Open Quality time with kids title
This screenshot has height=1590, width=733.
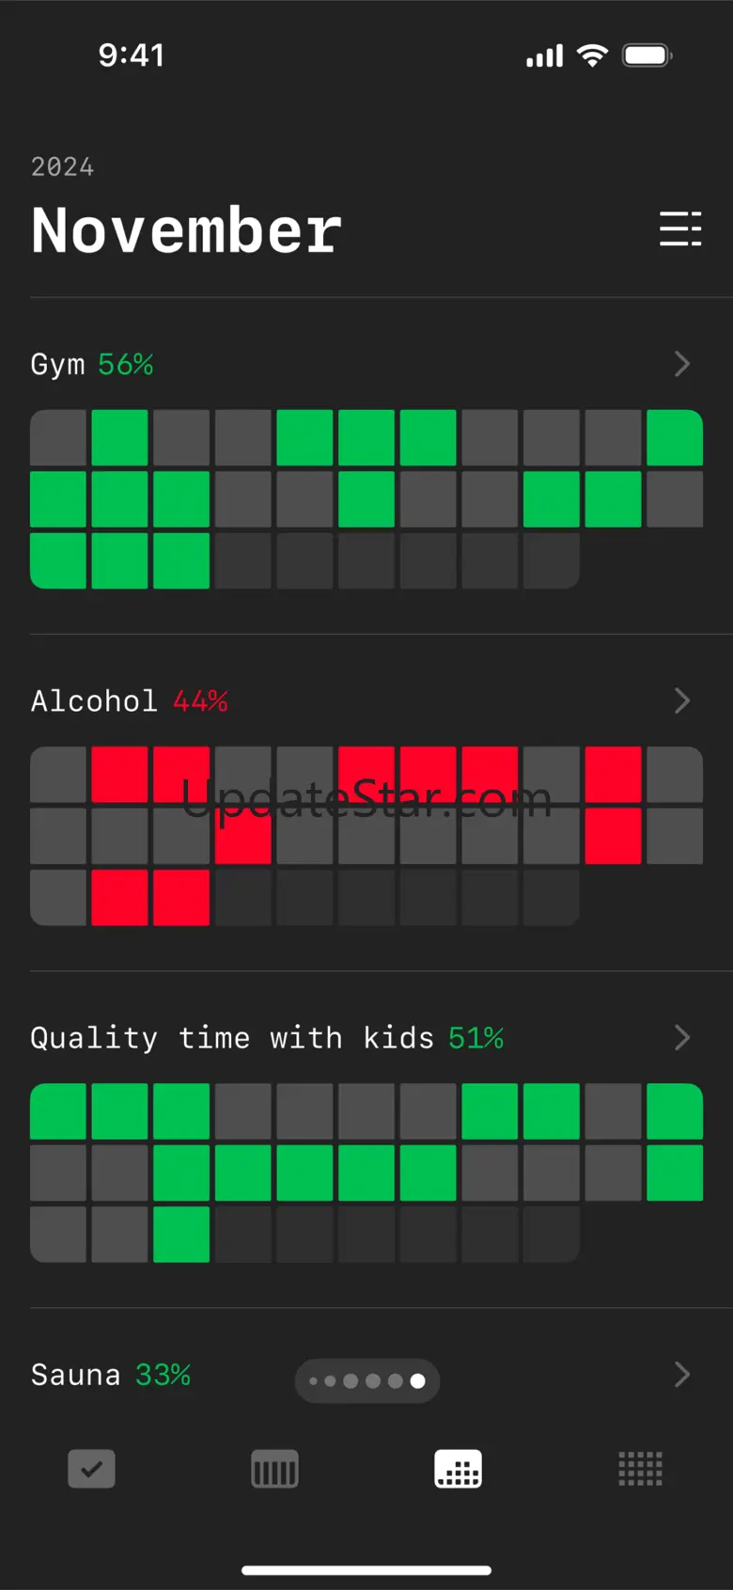[x=267, y=1038]
